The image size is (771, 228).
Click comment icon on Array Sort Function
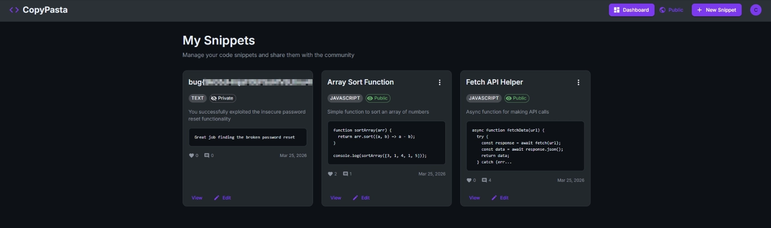(x=346, y=174)
